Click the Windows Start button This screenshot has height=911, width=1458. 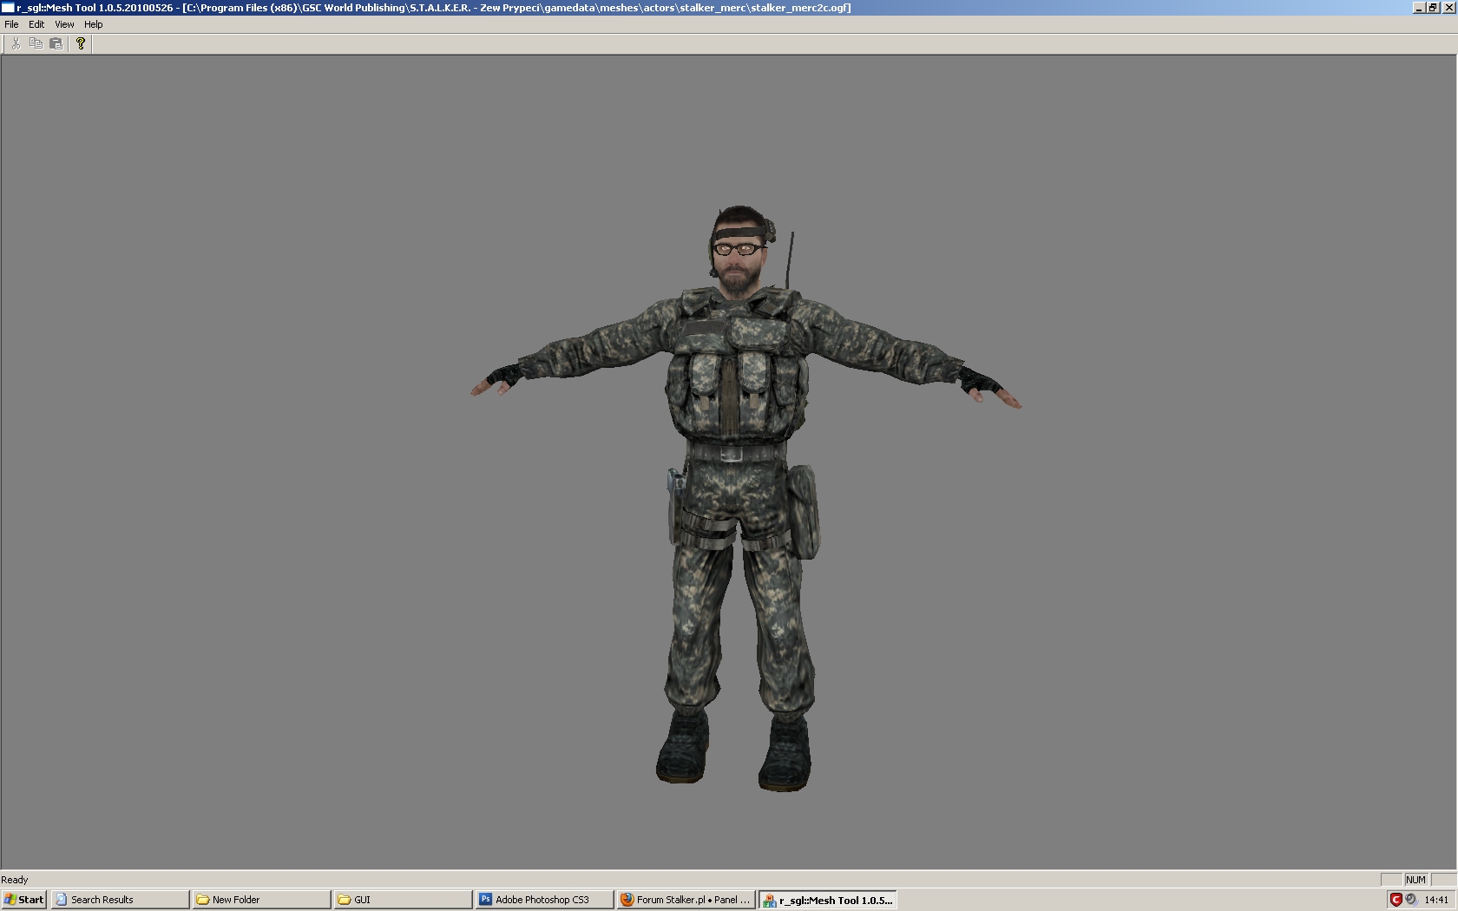click(x=24, y=900)
